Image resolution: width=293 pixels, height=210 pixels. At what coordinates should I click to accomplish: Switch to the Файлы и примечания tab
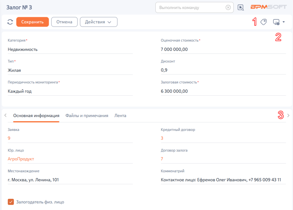[87, 116]
